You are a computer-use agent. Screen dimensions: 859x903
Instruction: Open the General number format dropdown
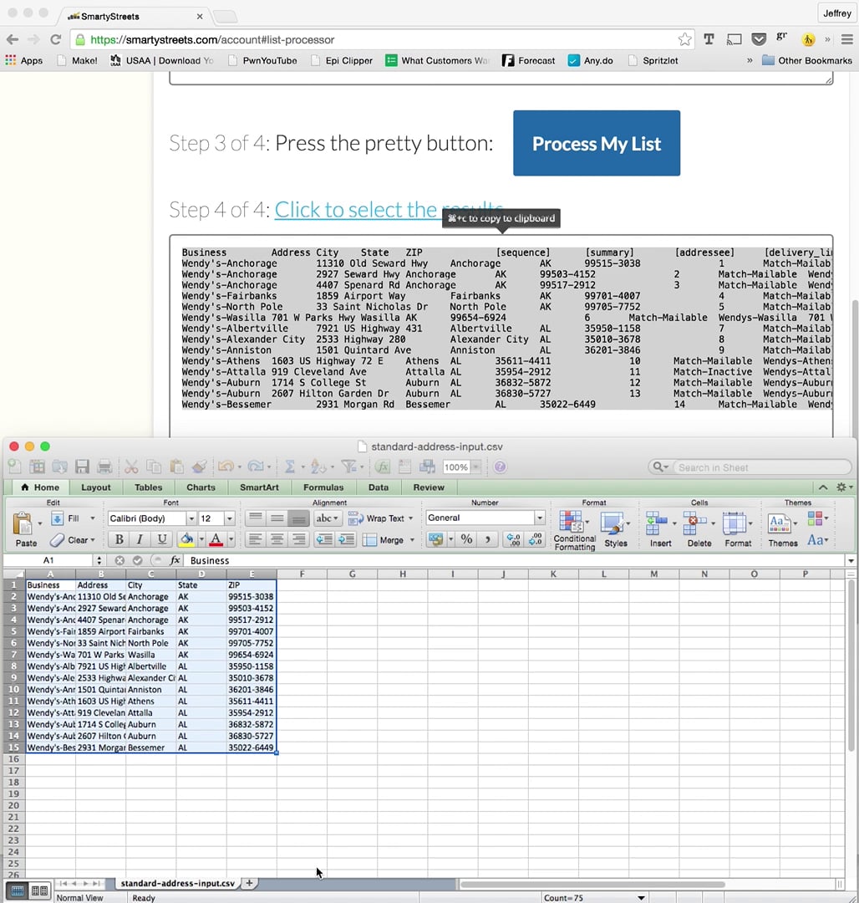540,518
